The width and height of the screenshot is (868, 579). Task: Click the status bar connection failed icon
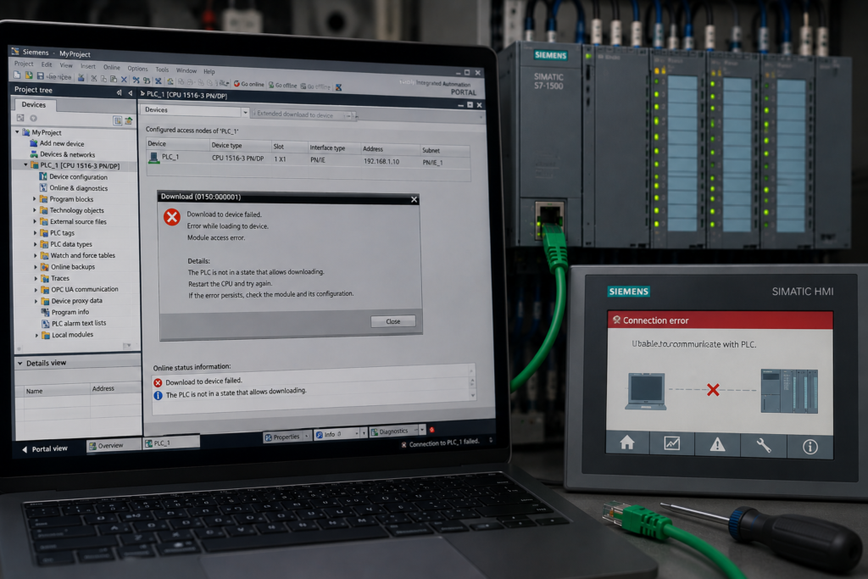point(403,444)
